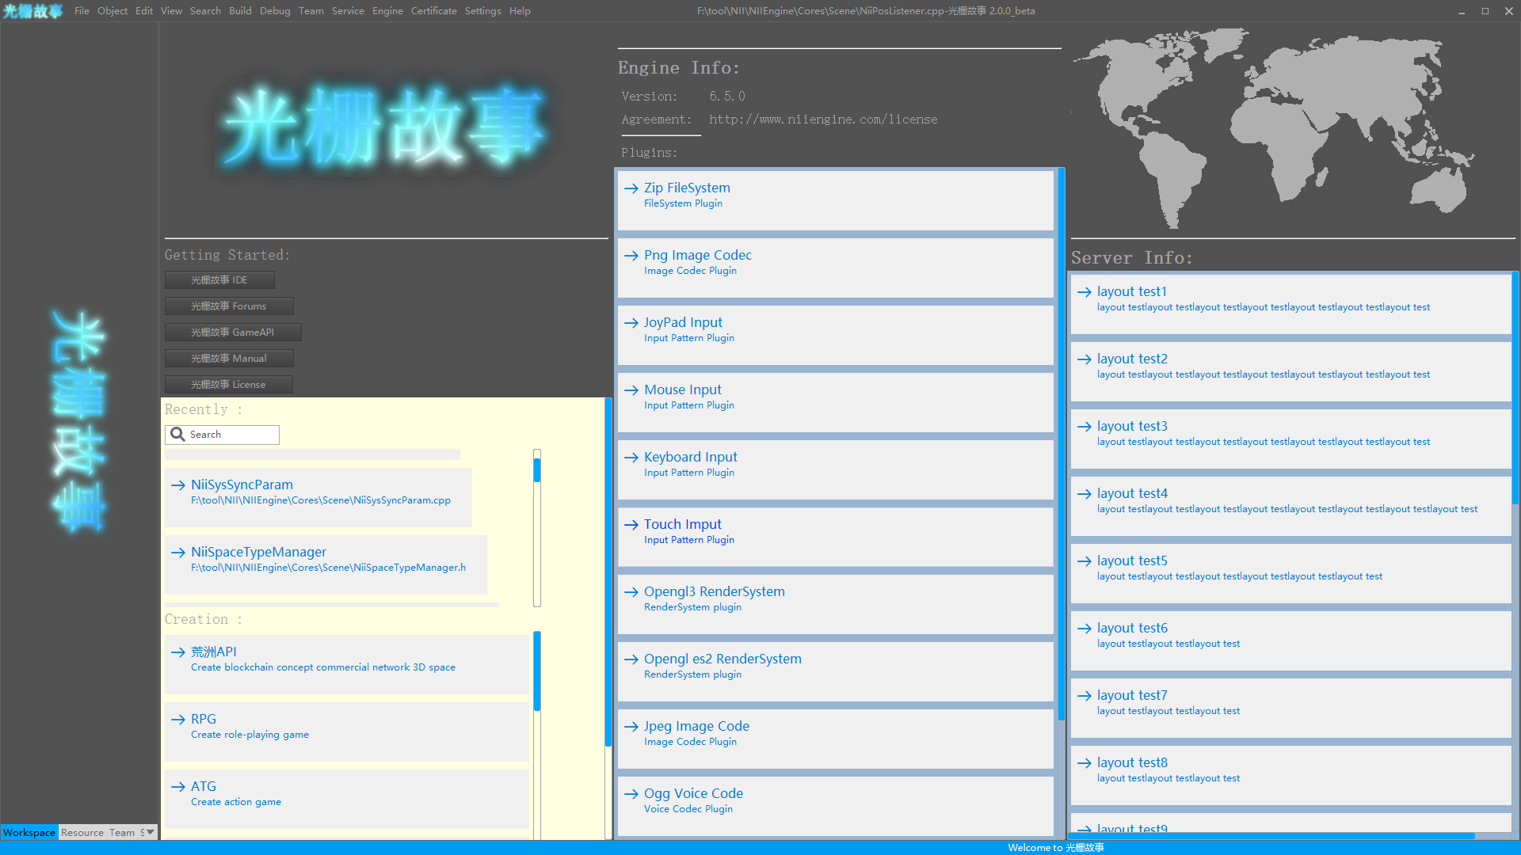Screen dimensions: 1521x855
Task: Click the arrow icon beside NiiSysSyncParam
Action: pos(178,485)
